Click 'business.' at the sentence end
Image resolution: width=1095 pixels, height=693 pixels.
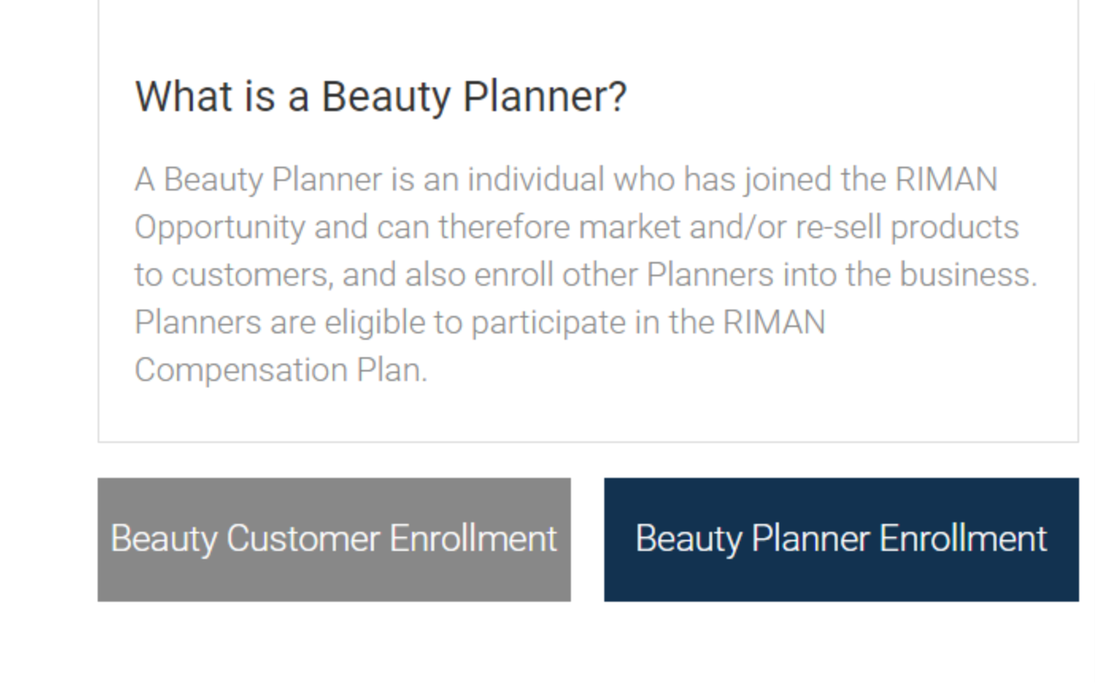pyautogui.click(x=968, y=275)
